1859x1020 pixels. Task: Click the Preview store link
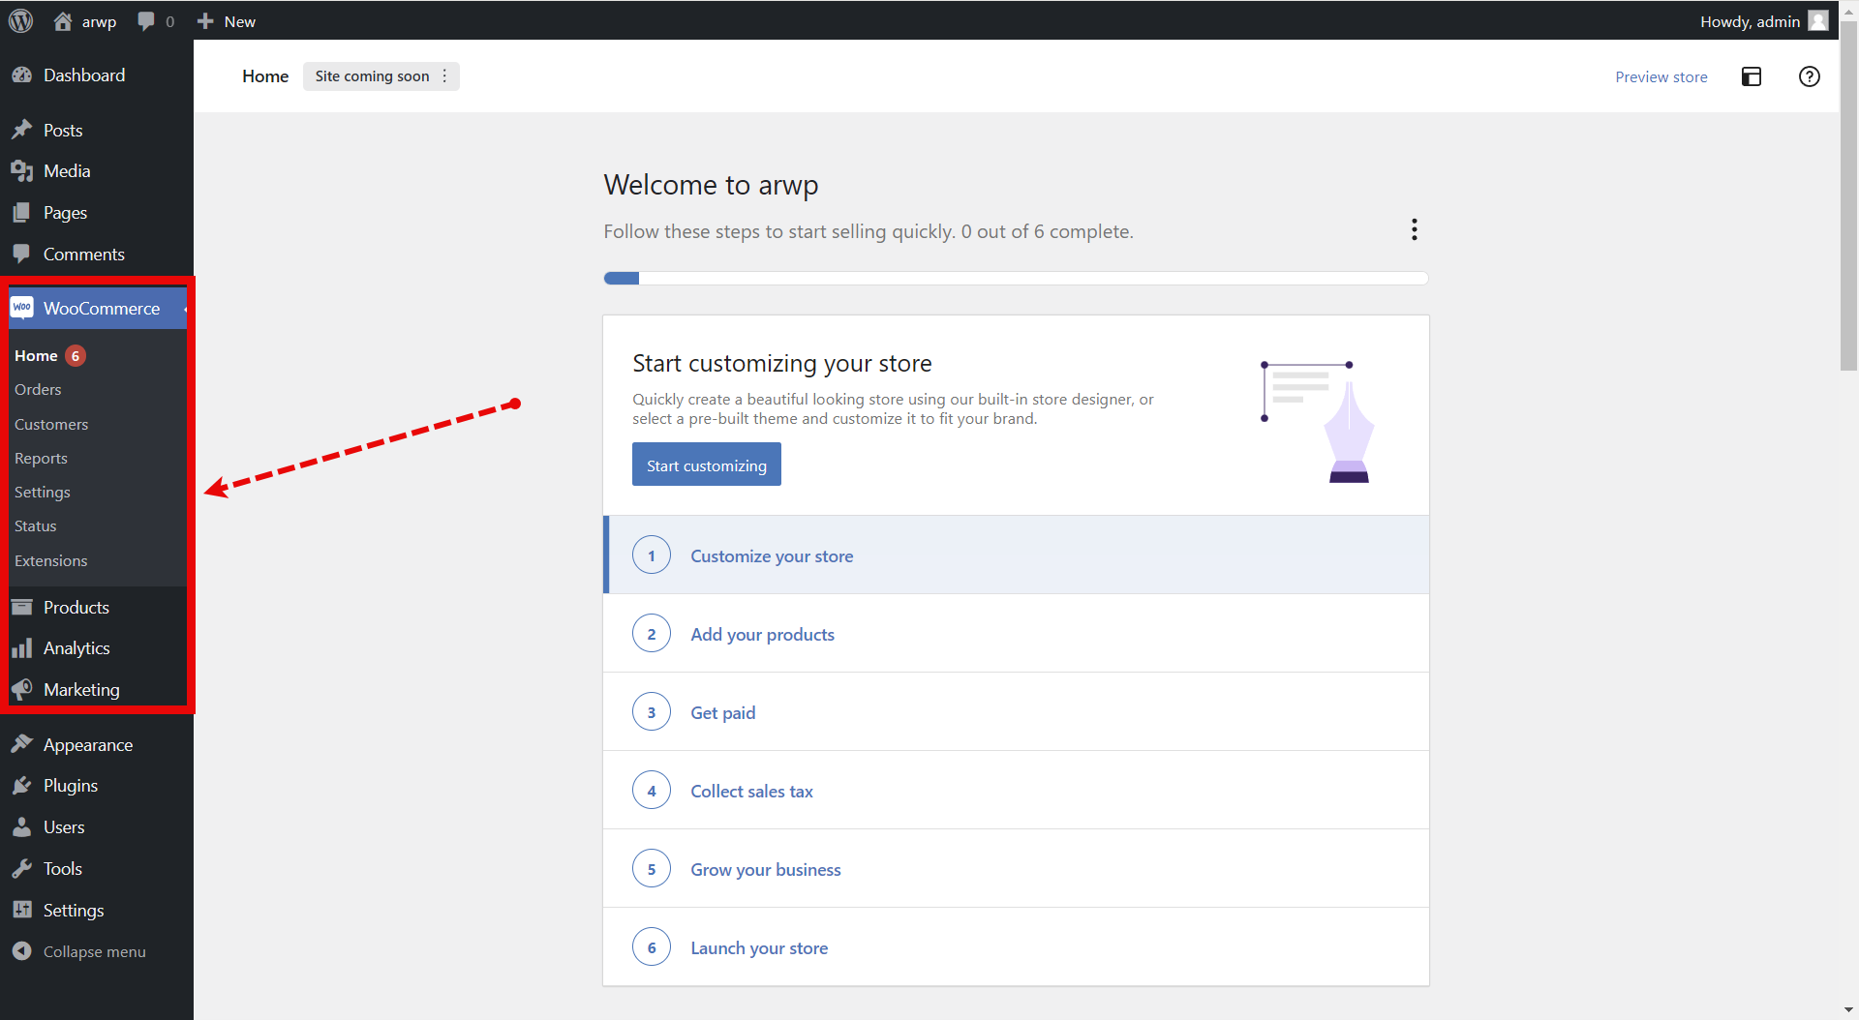tap(1661, 77)
